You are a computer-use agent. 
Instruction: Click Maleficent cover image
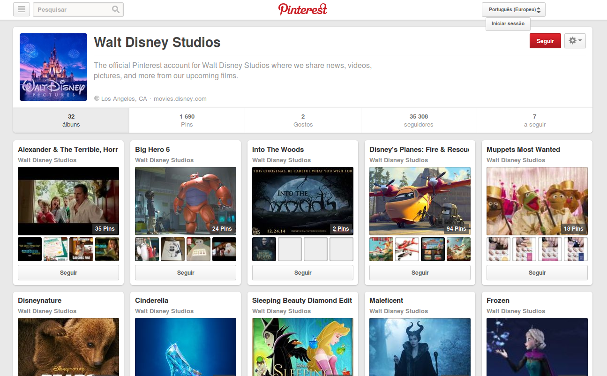click(420, 347)
